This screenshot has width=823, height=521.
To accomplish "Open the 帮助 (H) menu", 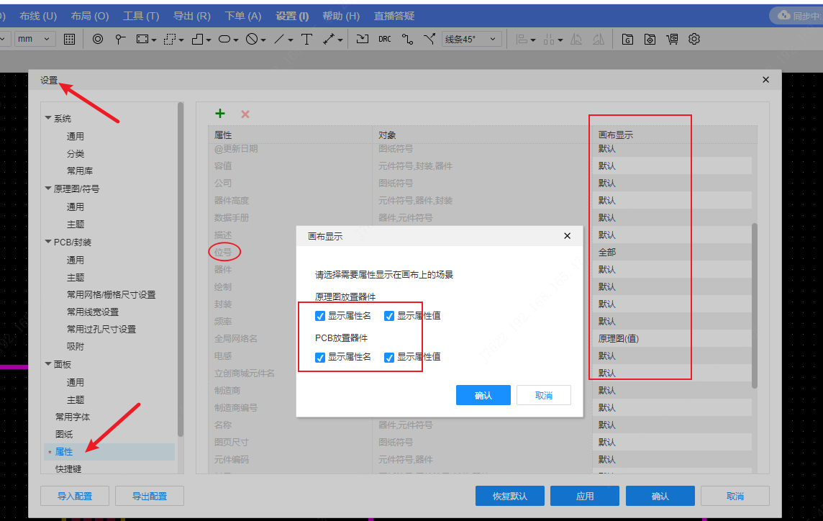I will point(341,16).
